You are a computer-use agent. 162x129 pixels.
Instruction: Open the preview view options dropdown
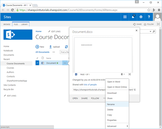click(x=123, y=74)
